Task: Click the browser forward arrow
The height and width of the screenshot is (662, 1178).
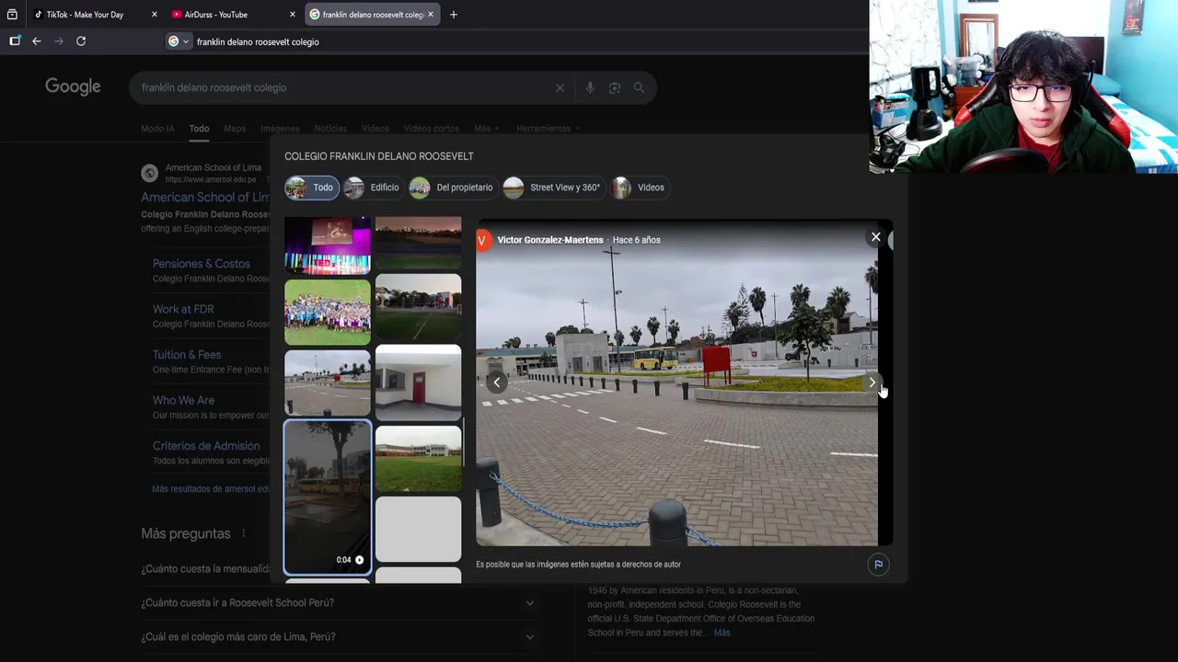Action: (59, 41)
